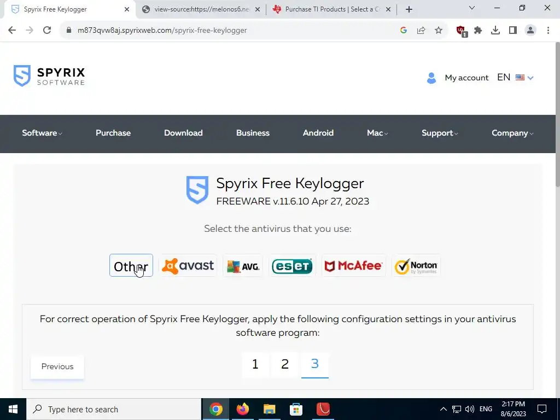This screenshot has width=560, height=420.
Task: Expand the Software menu
Action: [x=42, y=133]
